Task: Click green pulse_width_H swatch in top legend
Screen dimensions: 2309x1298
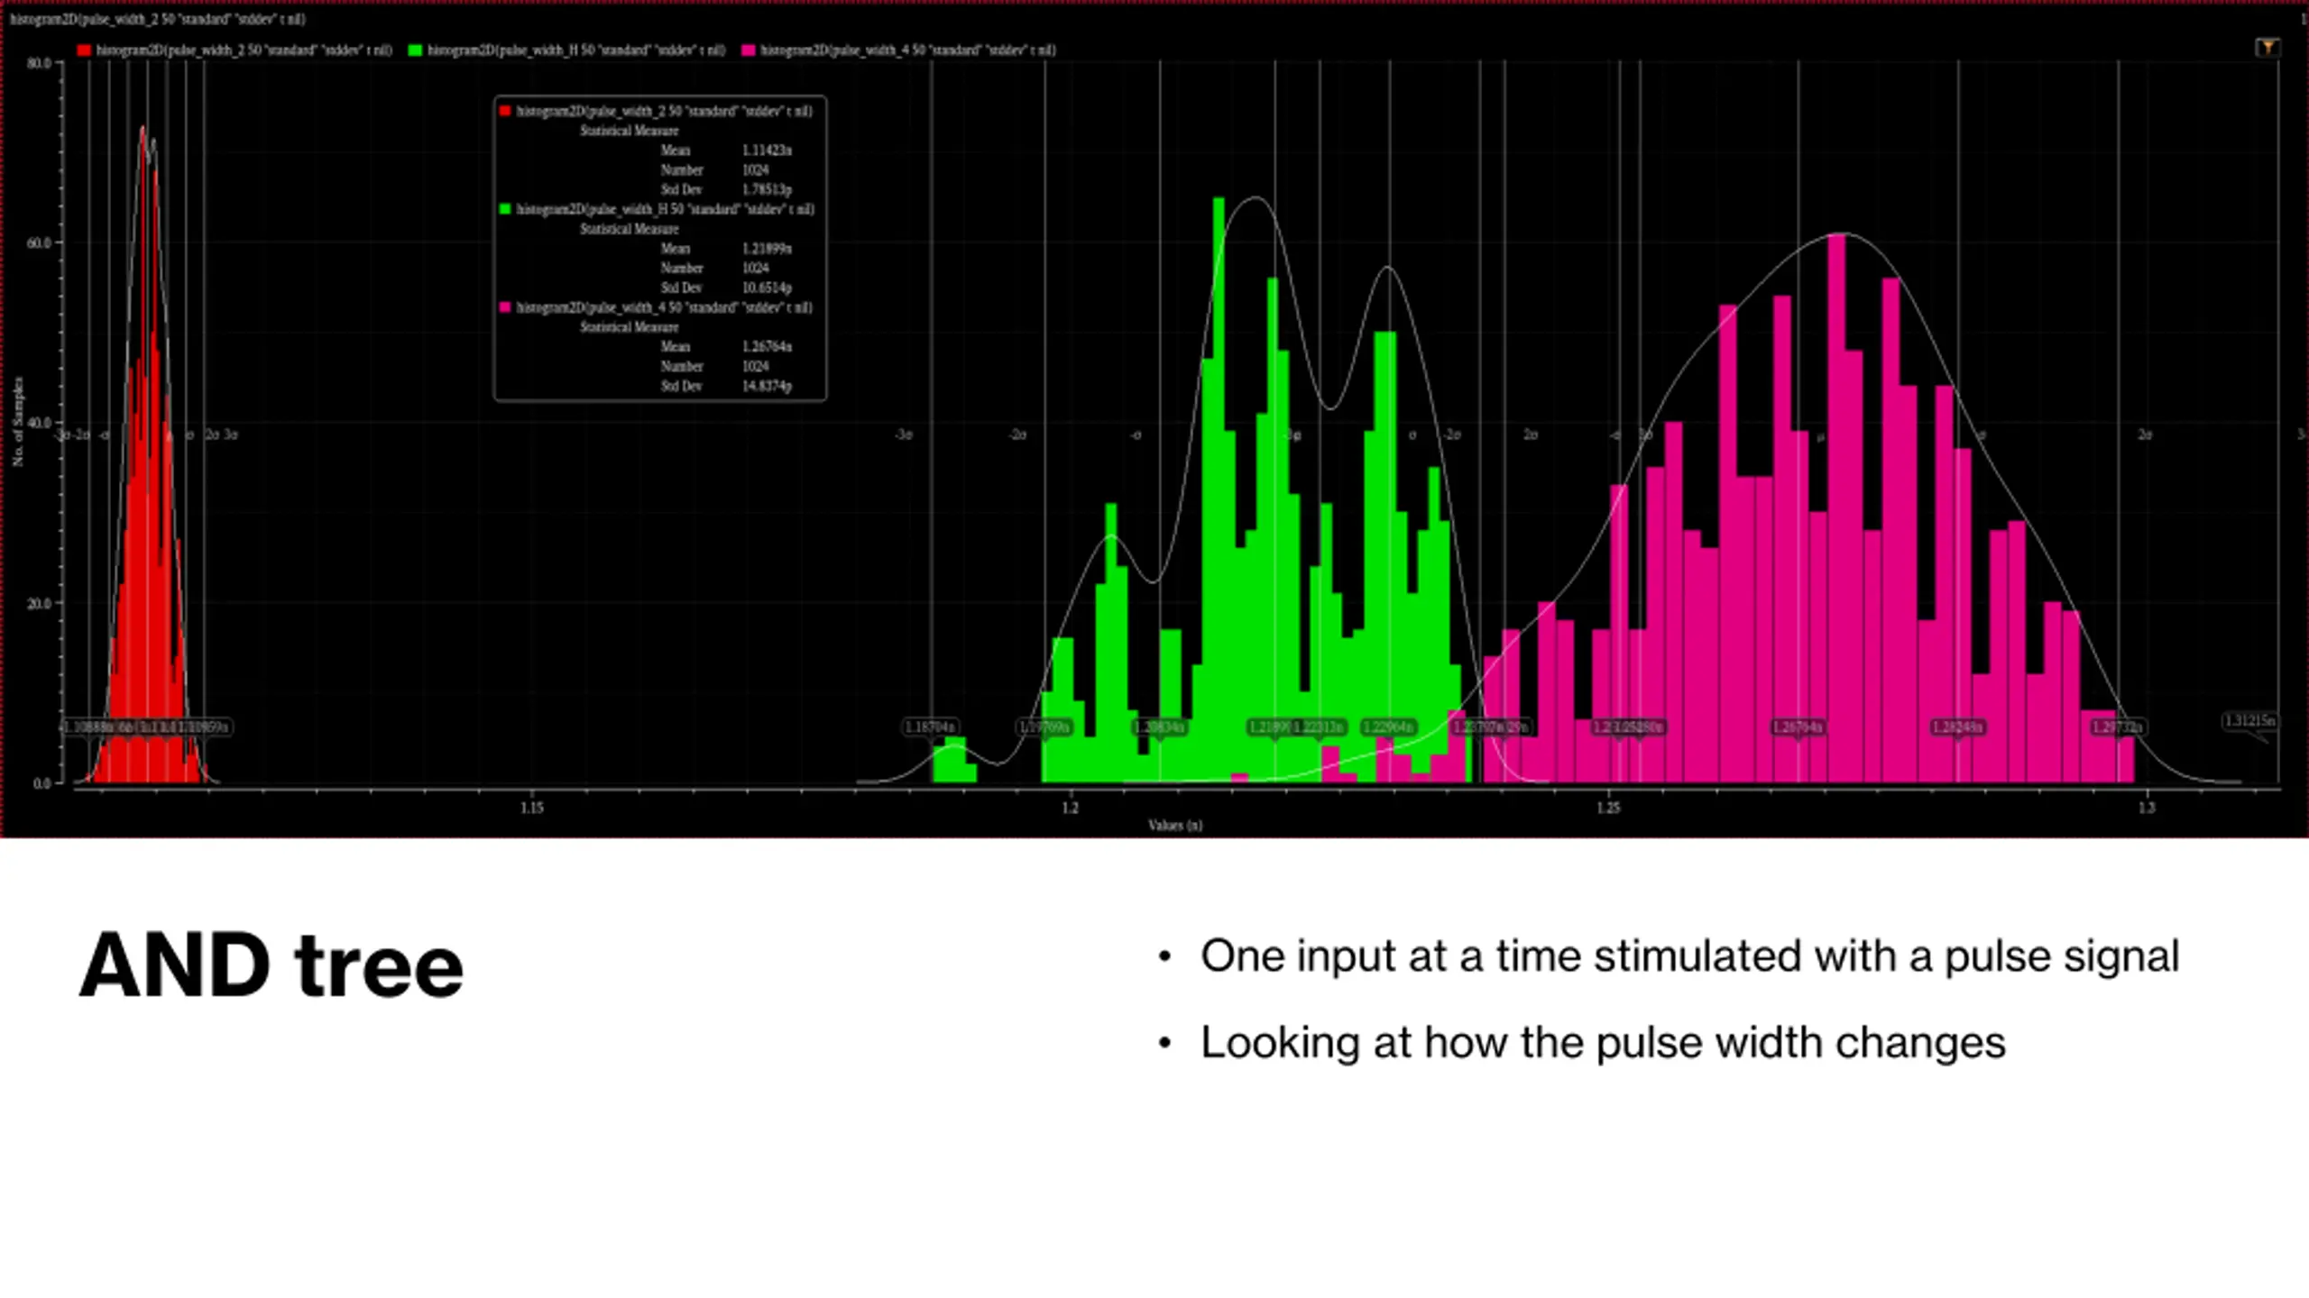Action: 415,50
